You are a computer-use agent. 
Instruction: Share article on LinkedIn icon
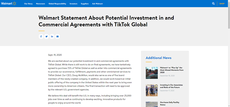(x=52, y=37)
